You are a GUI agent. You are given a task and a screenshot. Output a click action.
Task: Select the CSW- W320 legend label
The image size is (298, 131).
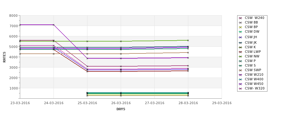tap(255, 88)
